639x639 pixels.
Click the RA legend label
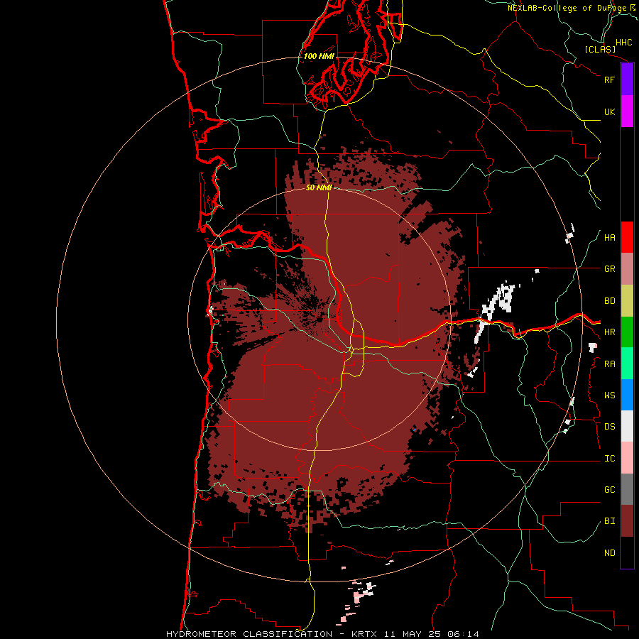[609, 364]
